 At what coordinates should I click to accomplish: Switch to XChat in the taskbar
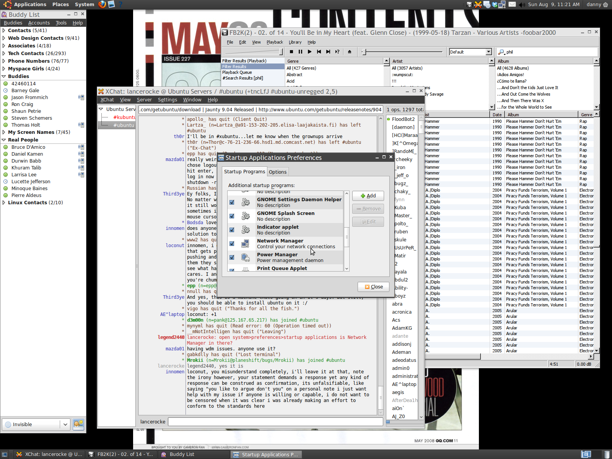[49, 454]
